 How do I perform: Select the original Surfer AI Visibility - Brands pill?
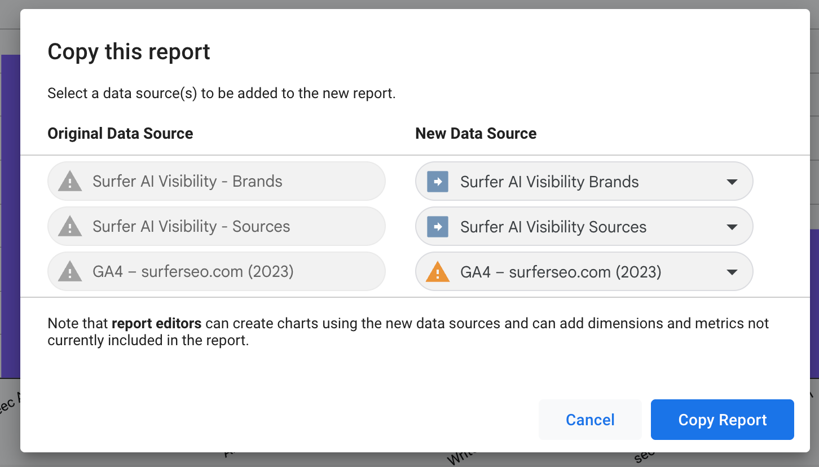point(217,181)
